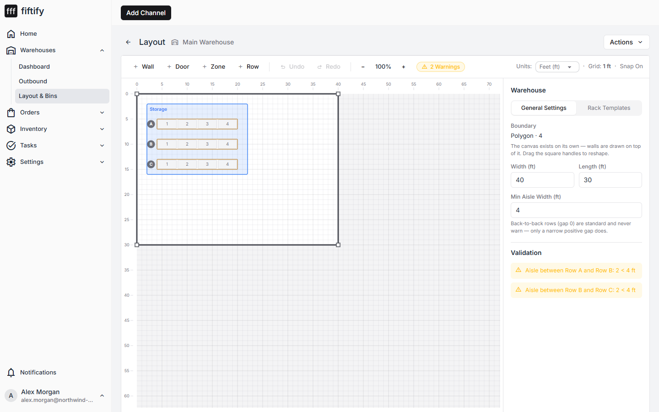
Task: Click the Notifications bell icon
Action: 11,373
